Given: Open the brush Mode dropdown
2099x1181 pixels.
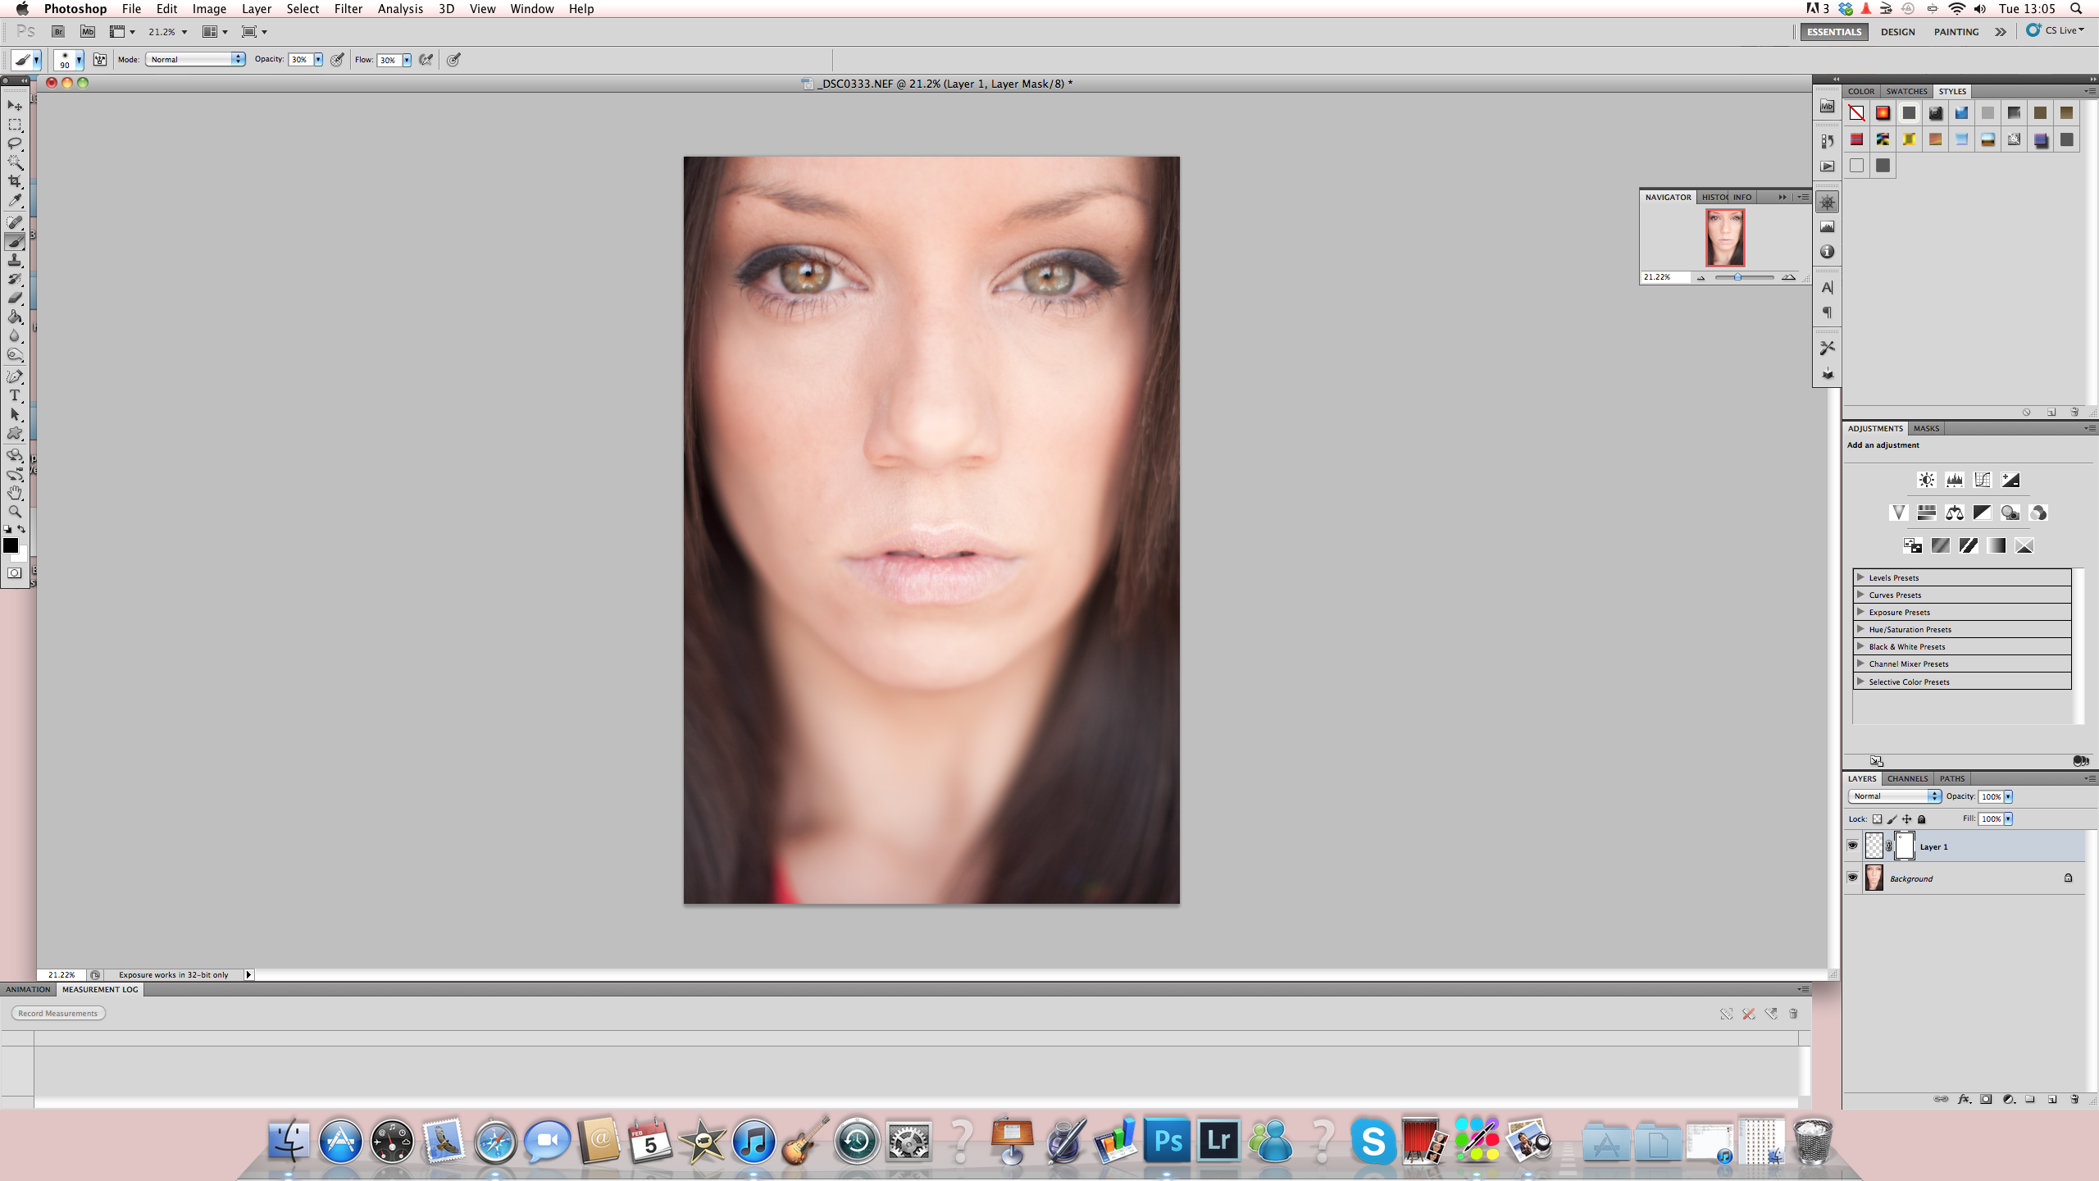Looking at the screenshot, I should (195, 59).
